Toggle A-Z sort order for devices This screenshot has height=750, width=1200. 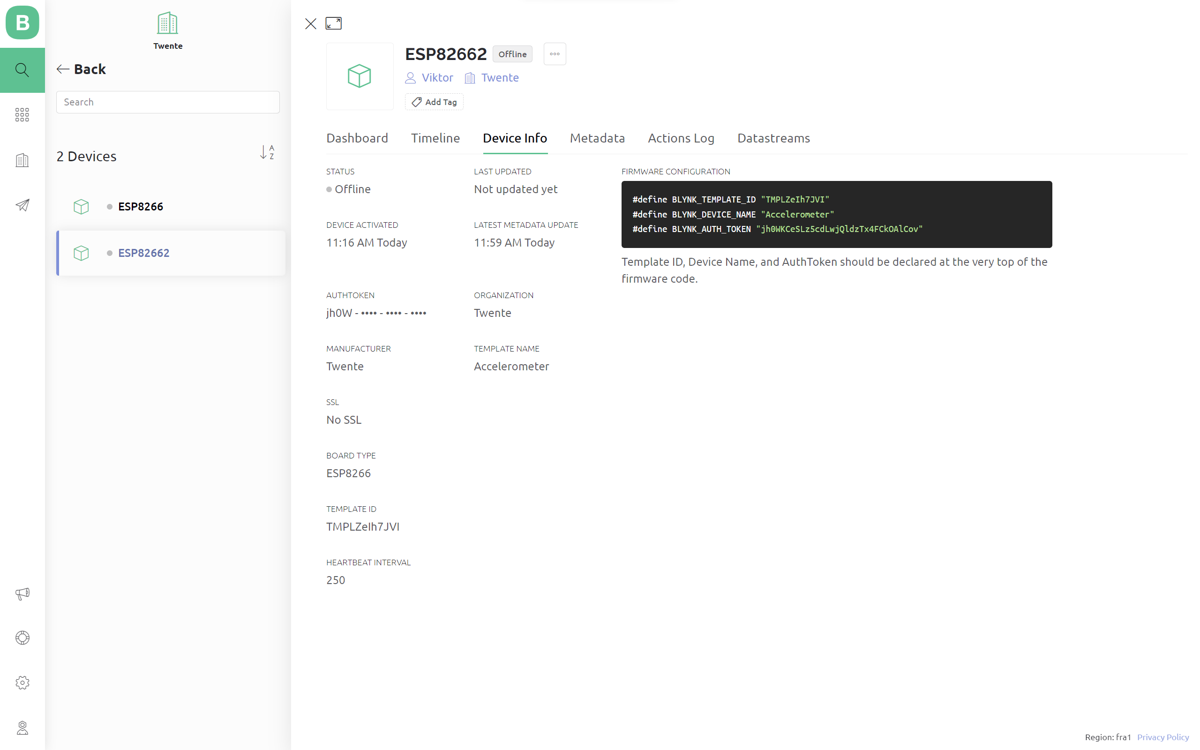coord(267,153)
